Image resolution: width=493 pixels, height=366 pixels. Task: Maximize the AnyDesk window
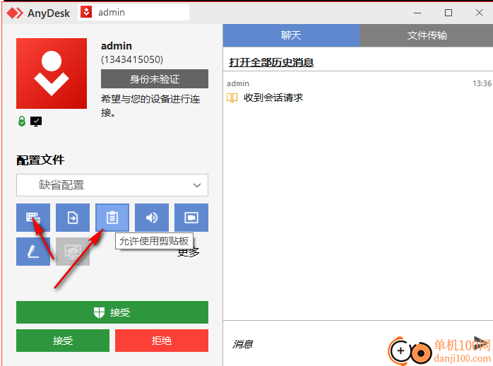(449, 13)
